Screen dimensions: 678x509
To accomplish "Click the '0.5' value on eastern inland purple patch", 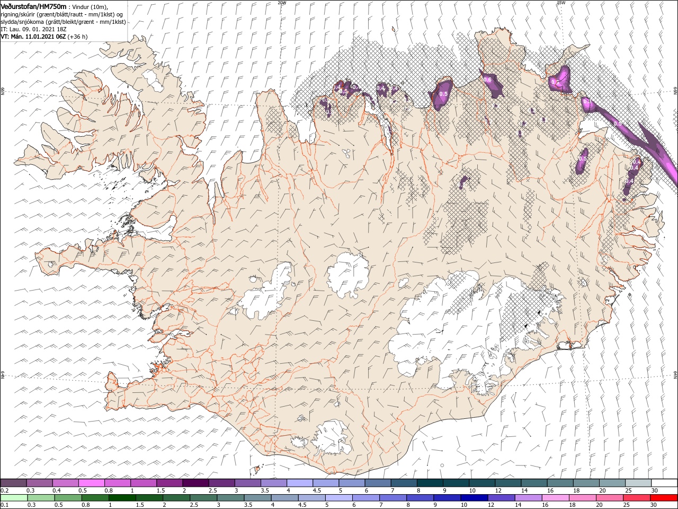I will 583,159.
